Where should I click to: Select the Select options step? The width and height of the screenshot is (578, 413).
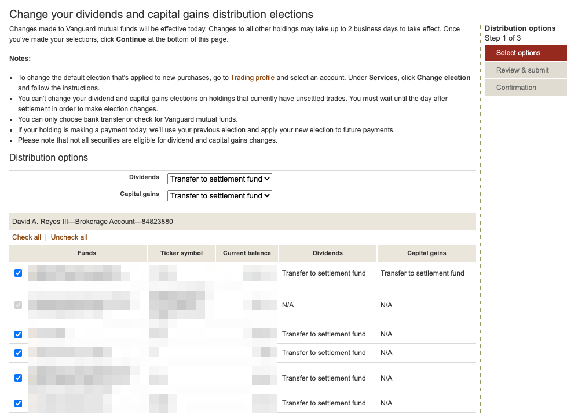[x=525, y=53]
